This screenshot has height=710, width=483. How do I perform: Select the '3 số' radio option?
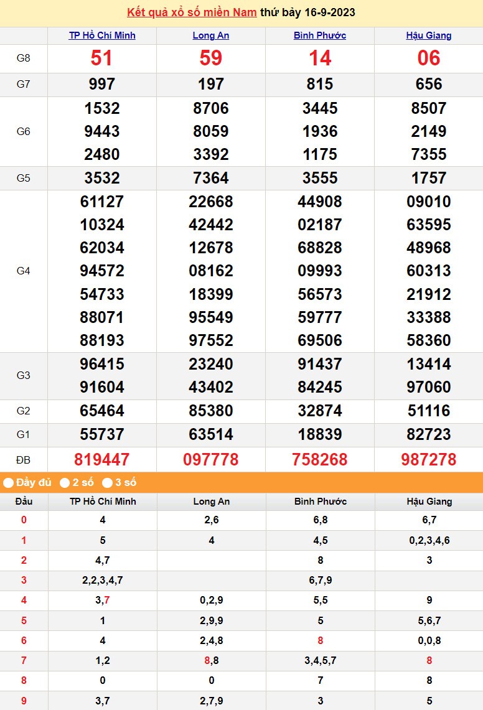tap(107, 483)
